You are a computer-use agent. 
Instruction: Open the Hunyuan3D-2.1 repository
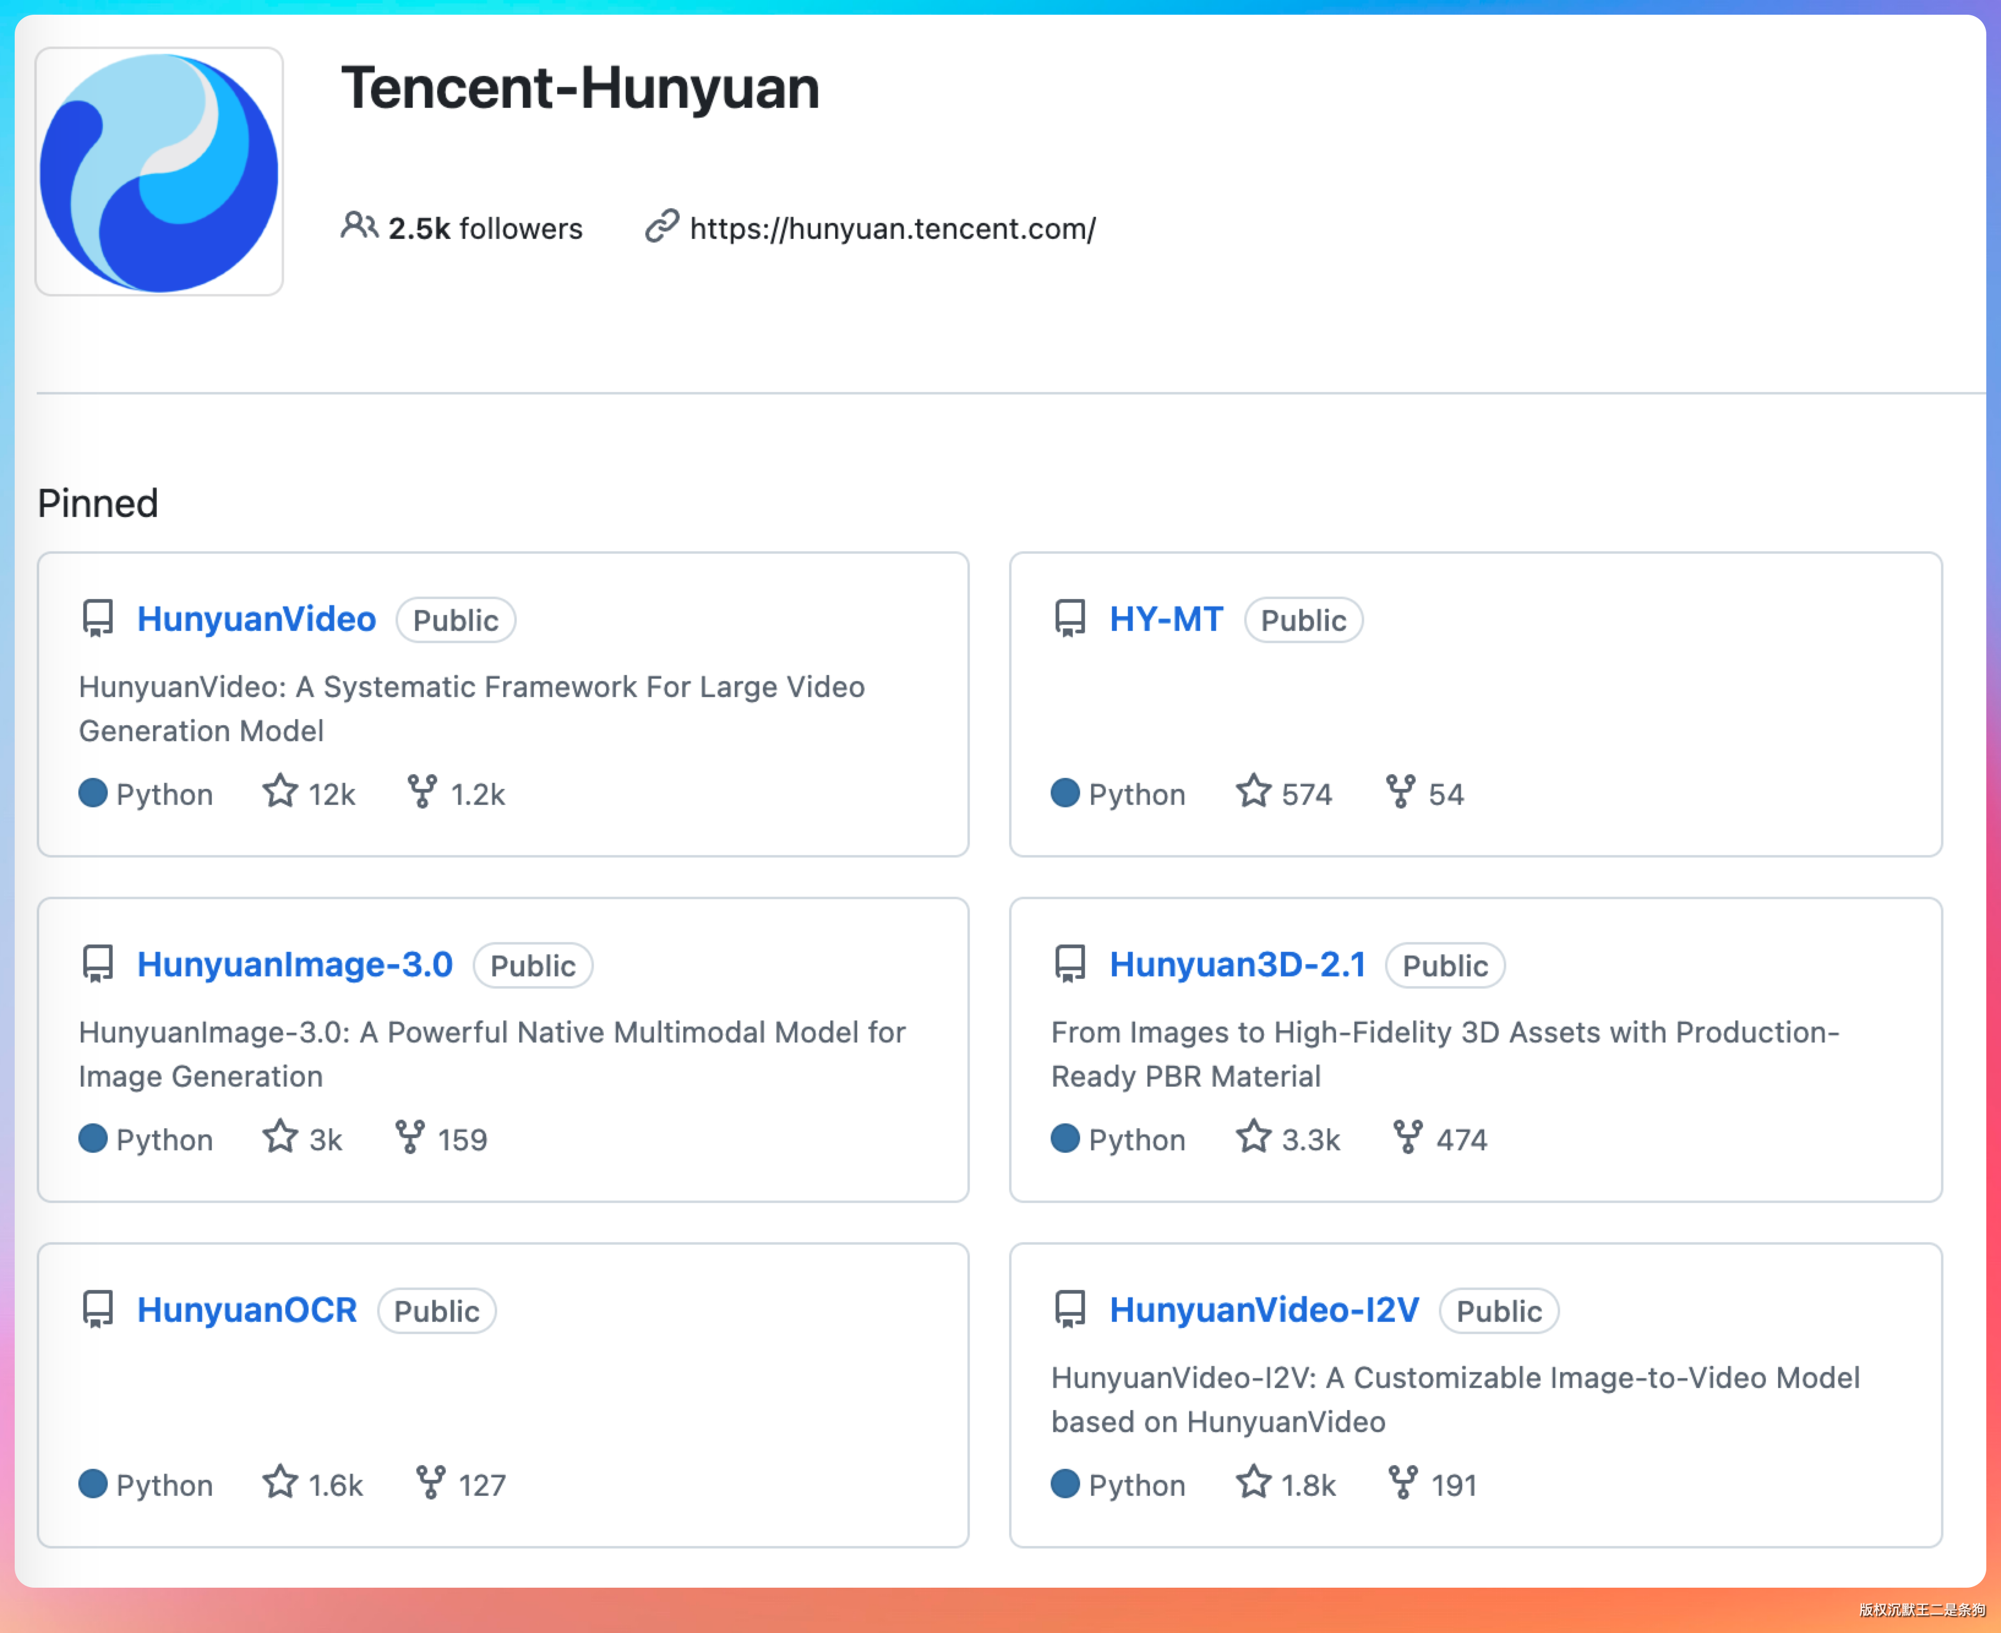[x=1237, y=964]
